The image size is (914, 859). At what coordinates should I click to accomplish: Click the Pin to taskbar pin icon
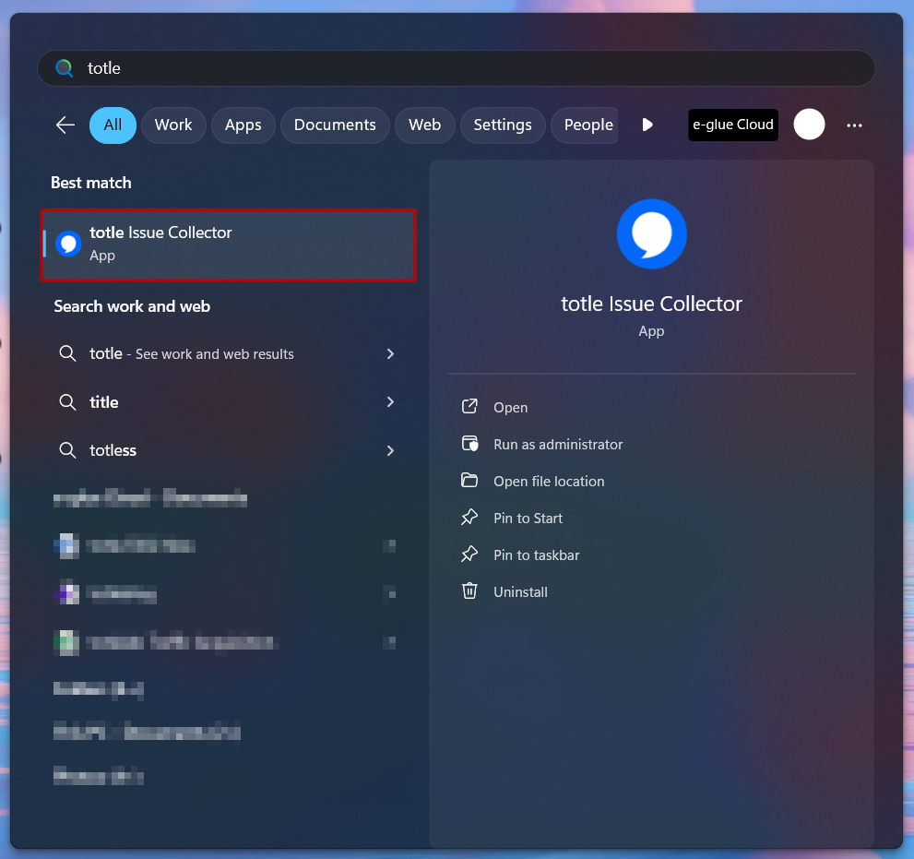[469, 554]
